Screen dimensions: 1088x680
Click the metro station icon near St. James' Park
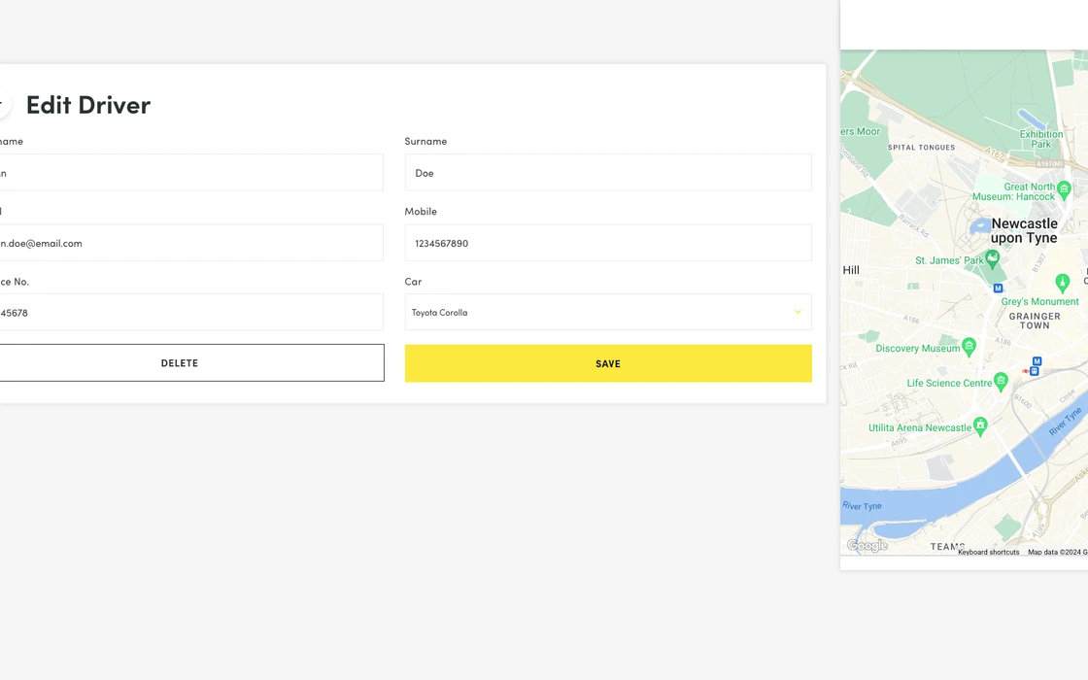(998, 288)
